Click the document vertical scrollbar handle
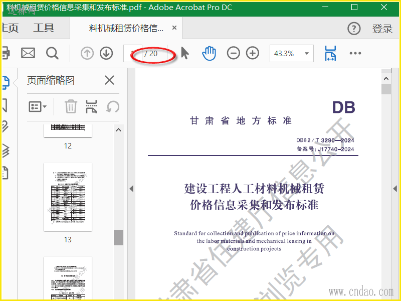 (386, 89)
